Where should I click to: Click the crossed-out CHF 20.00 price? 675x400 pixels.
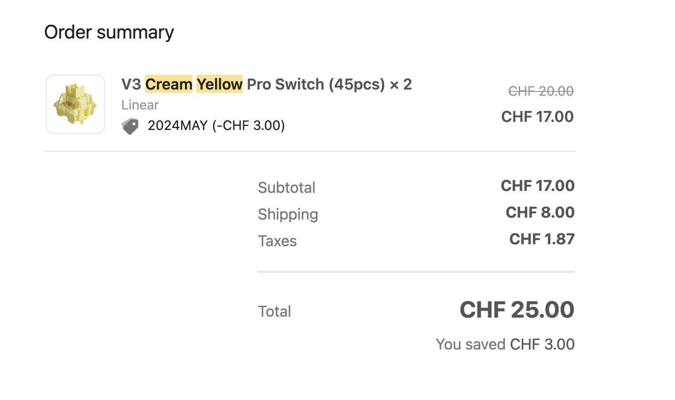541,91
